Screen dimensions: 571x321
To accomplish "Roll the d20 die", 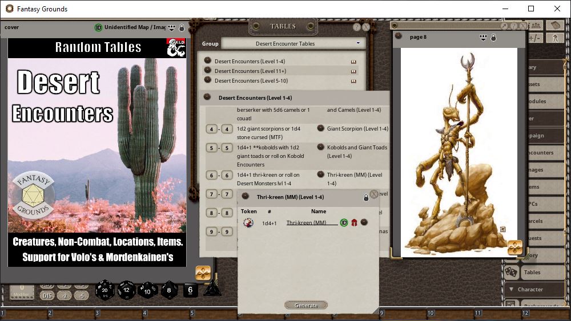I will [105, 290].
